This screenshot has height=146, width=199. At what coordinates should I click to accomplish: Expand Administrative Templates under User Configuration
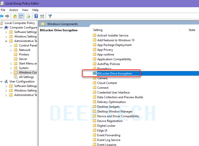pos(6,95)
